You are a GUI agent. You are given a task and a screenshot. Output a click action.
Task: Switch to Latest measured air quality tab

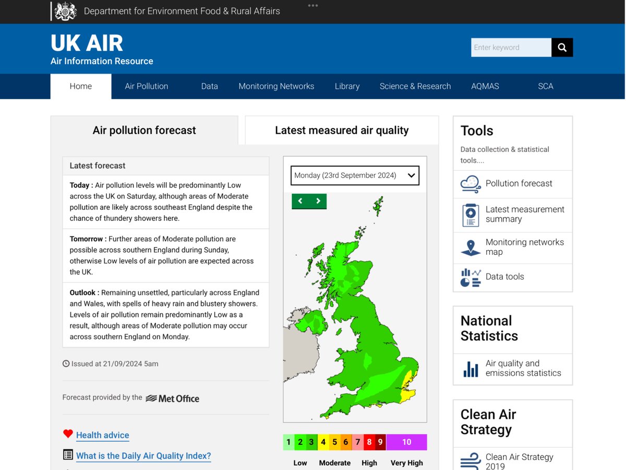342,131
